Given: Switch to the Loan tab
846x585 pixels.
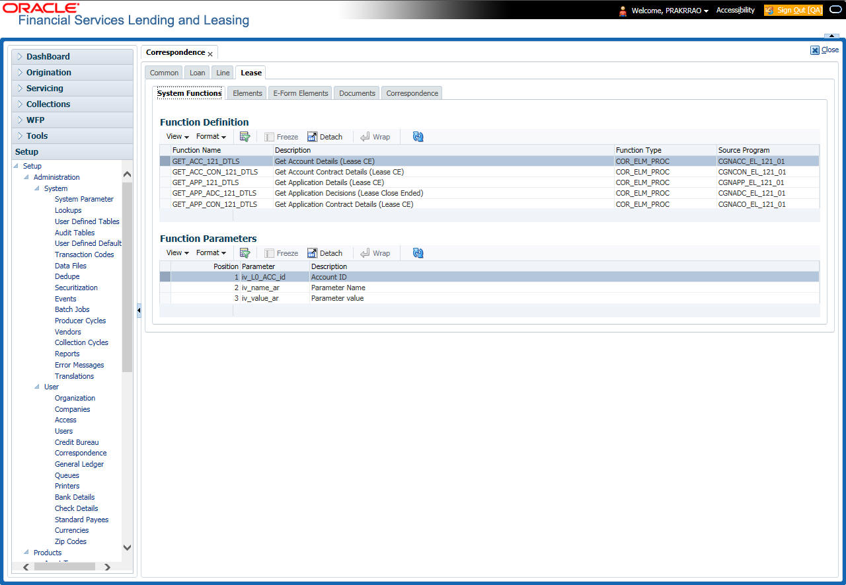Looking at the screenshot, I should point(198,73).
